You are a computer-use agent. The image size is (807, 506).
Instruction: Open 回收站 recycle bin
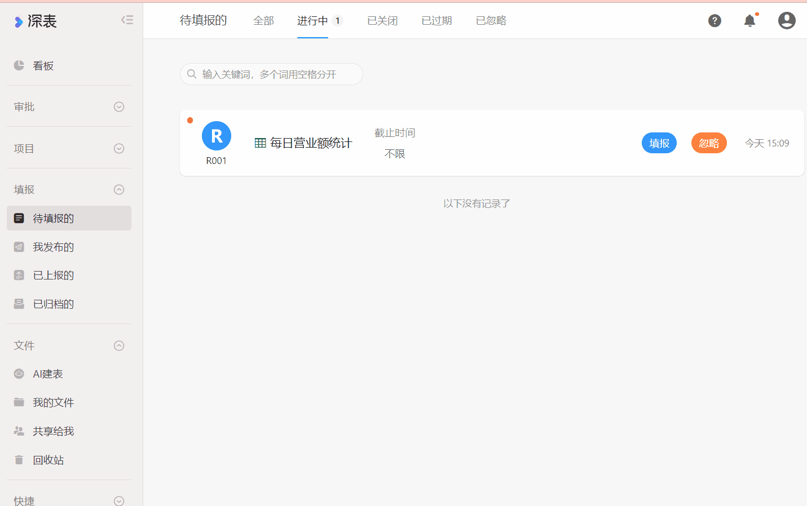click(x=48, y=460)
